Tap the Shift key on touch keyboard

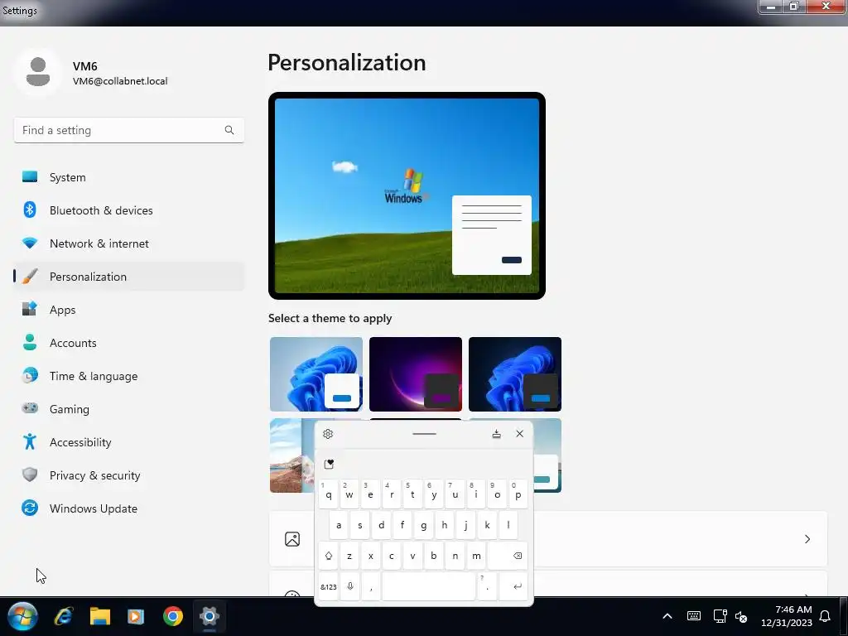[x=328, y=556]
